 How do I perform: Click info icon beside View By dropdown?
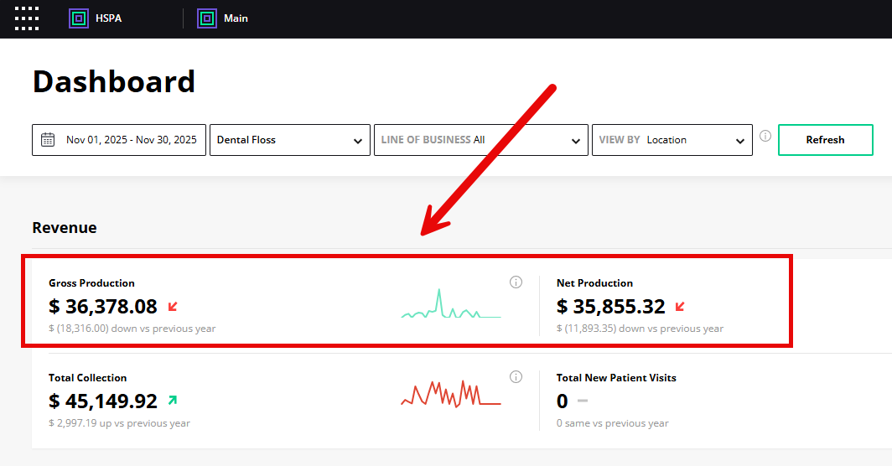(x=765, y=137)
